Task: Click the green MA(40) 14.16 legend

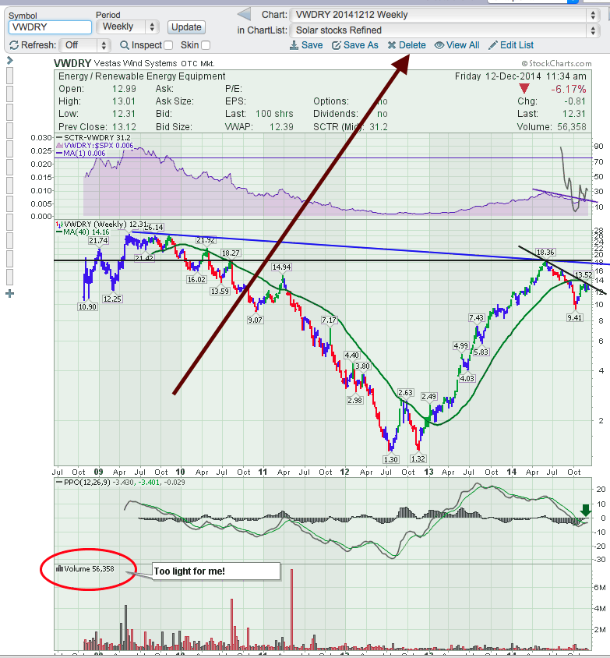Action: click(83, 232)
